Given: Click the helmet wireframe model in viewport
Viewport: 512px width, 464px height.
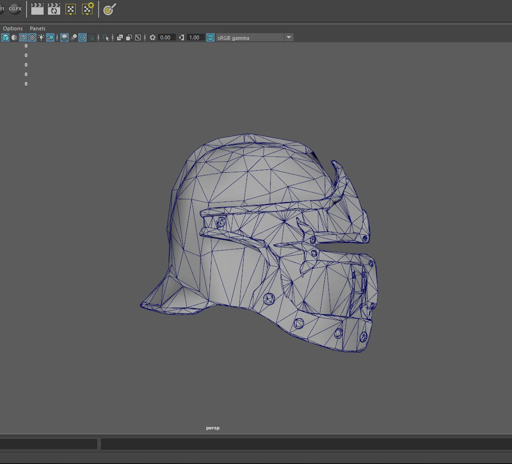Looking at the screenshot, I should tap(260, 243).
